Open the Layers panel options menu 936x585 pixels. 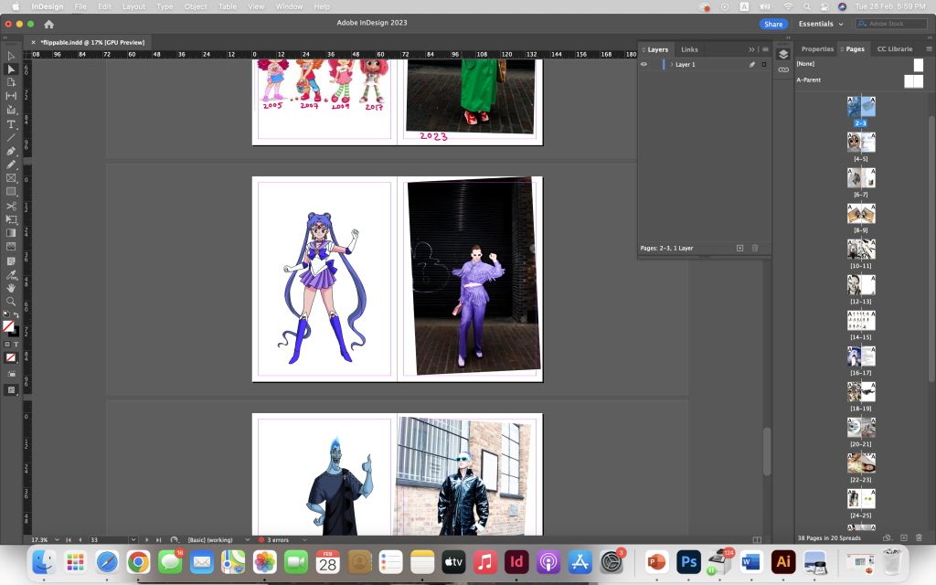coord(765,49)
